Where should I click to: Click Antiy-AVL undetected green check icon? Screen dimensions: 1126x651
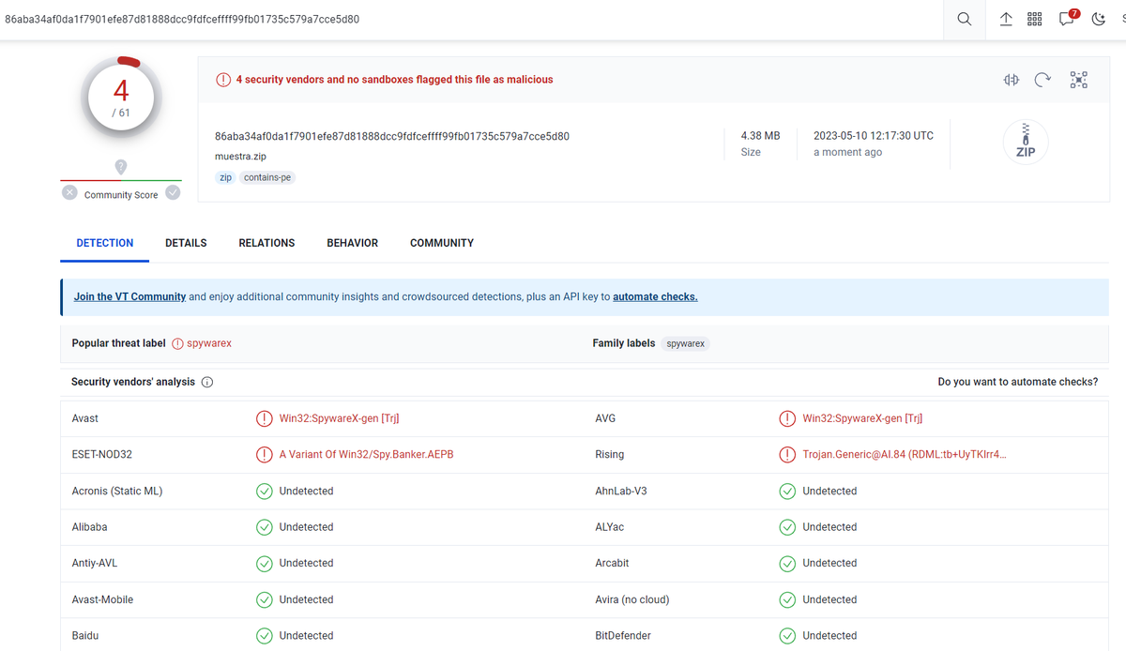(265, 563)
